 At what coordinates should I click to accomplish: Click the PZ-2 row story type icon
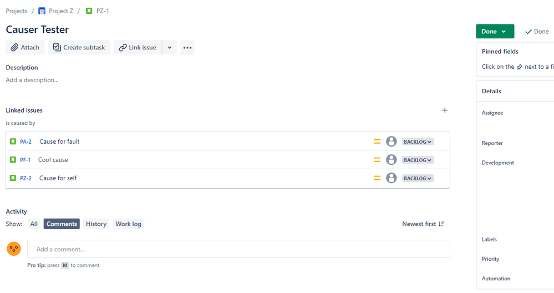click(x=13, y=178)
